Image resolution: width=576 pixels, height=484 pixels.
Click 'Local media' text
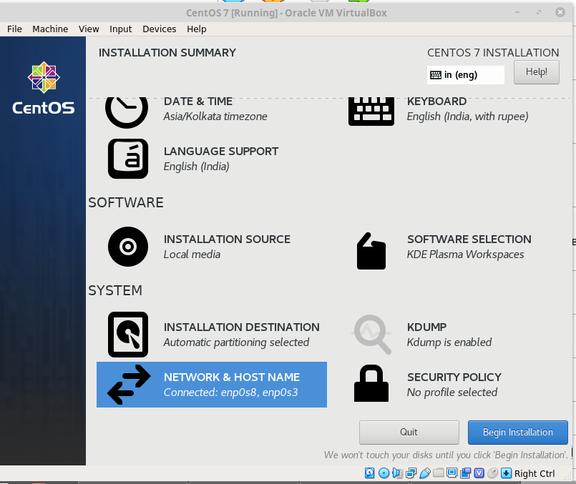[x=192, y=255]
